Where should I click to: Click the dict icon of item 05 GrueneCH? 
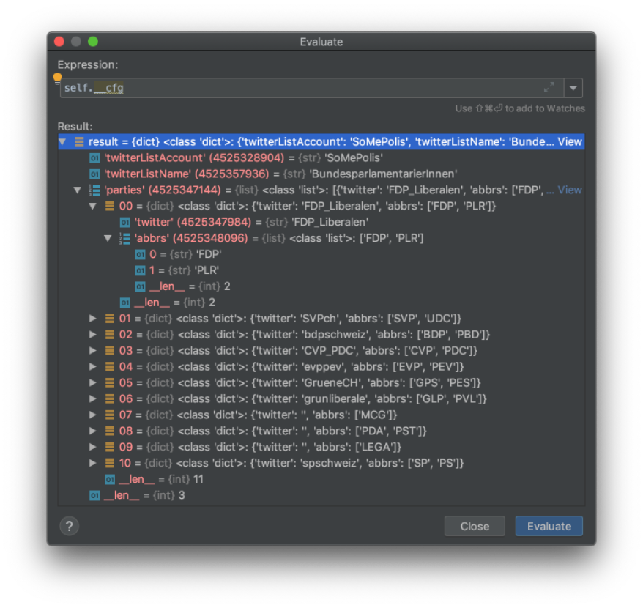110,382
